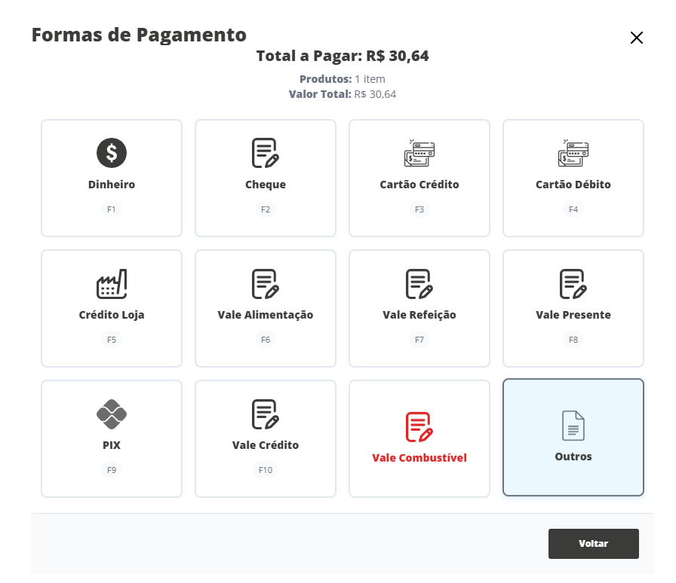
Task: Choose the Cartão Crédito card icon
Action: [x=419, y=154]
